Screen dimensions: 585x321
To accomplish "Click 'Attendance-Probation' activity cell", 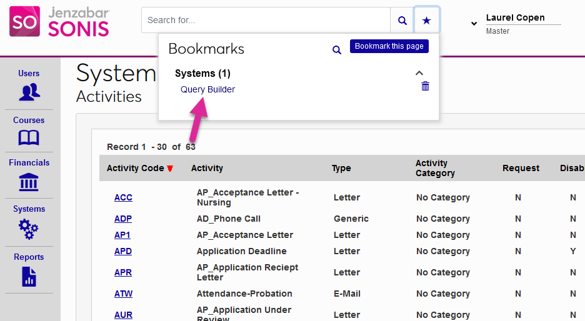I will [244, 294].
